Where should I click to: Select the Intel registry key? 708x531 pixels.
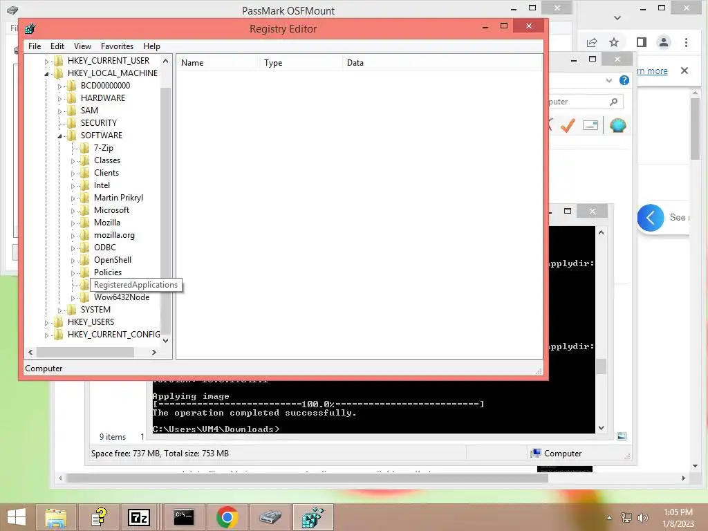[x=102, y=185]
